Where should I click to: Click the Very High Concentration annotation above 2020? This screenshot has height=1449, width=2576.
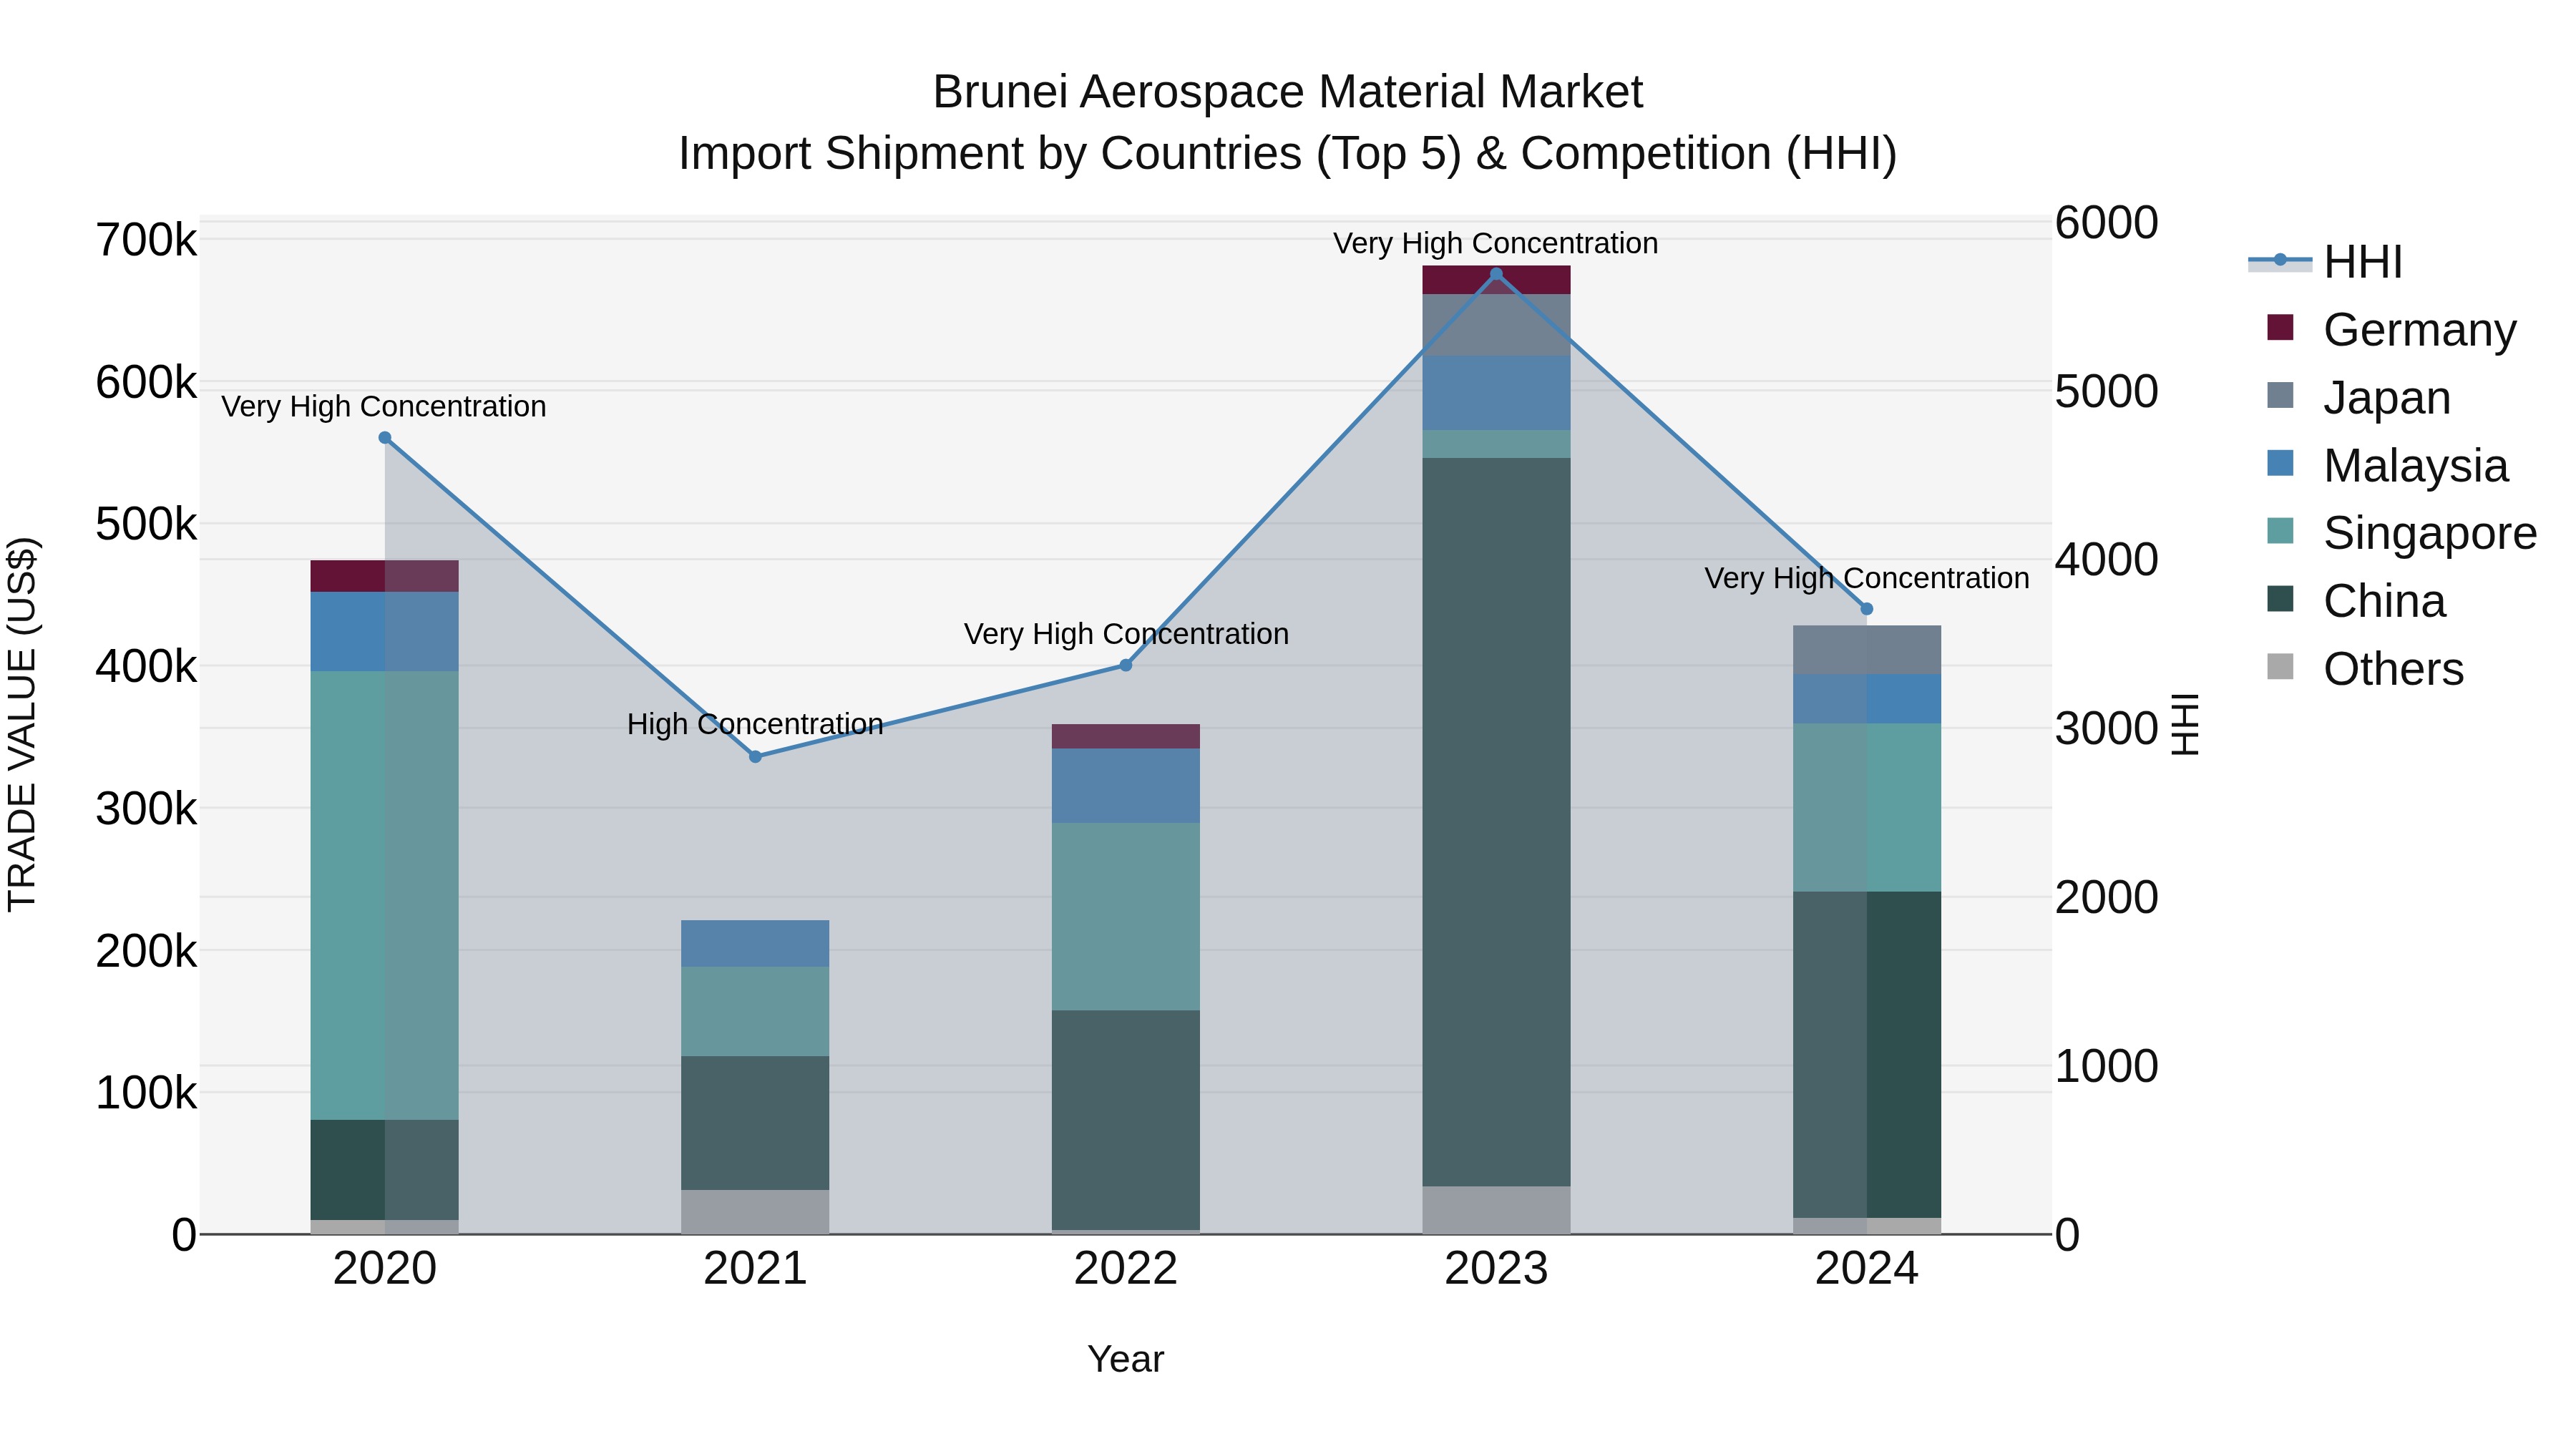384,406
